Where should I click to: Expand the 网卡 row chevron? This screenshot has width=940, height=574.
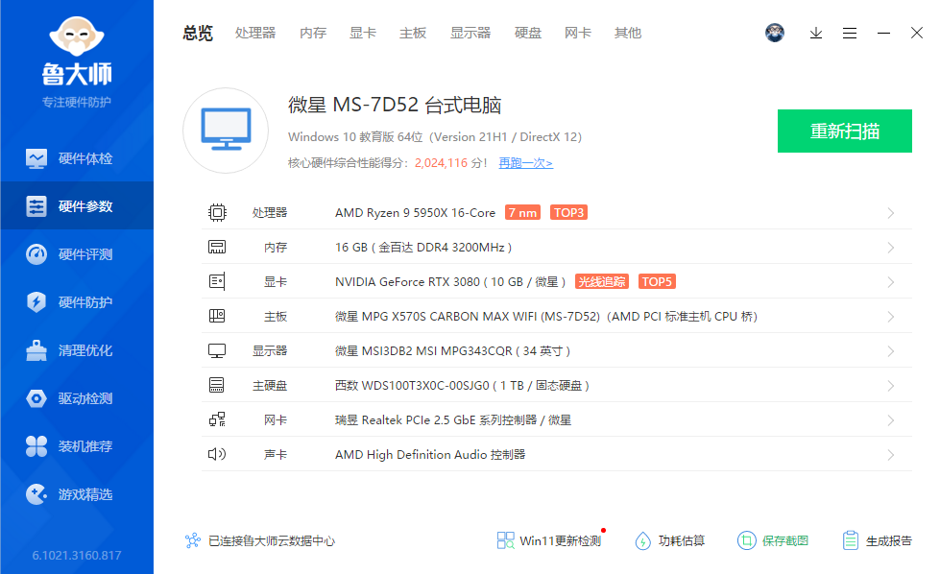tap(891, 420)
